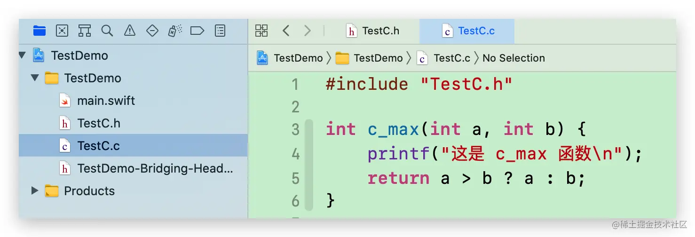Click the c file icon in TestC.c tab
695x237 pixels.
[448, 32]
